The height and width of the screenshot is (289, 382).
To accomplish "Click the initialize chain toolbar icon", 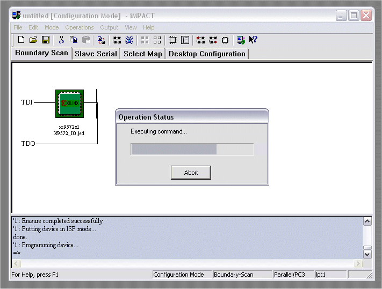I will [117, 40].
